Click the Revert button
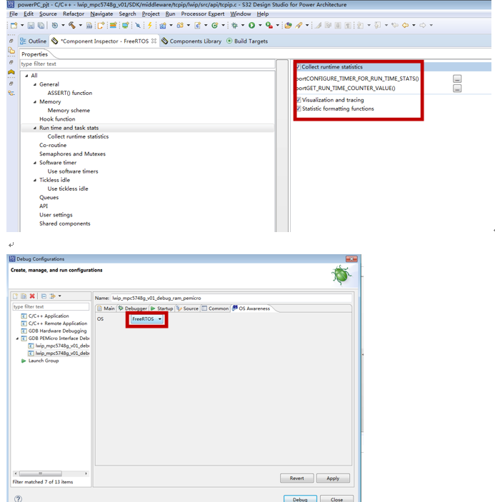Screen dimensions: 495x502 point(297,478)
